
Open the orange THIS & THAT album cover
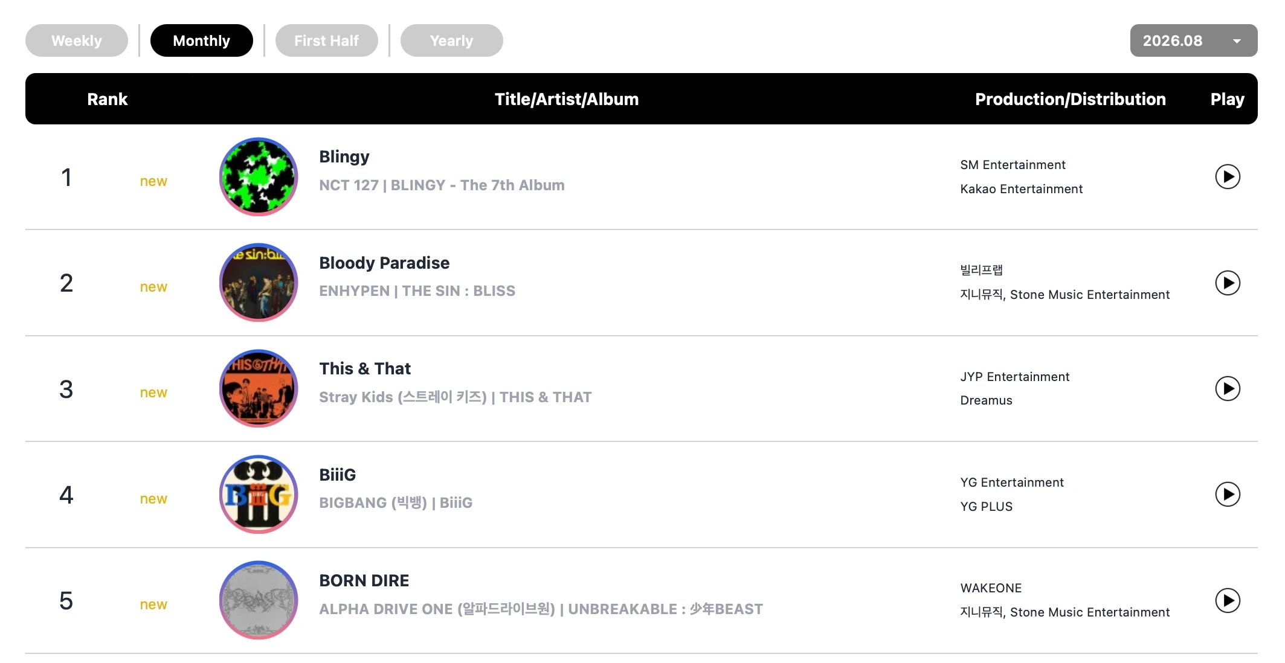[259, 388]
